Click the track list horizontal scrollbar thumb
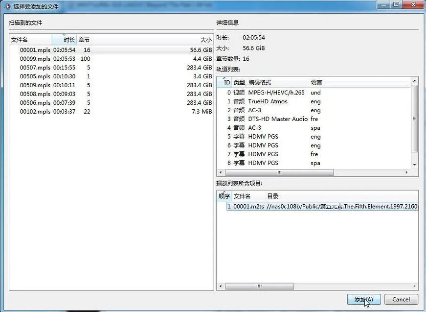Viewport: 426px width, 312px height. 279,173
